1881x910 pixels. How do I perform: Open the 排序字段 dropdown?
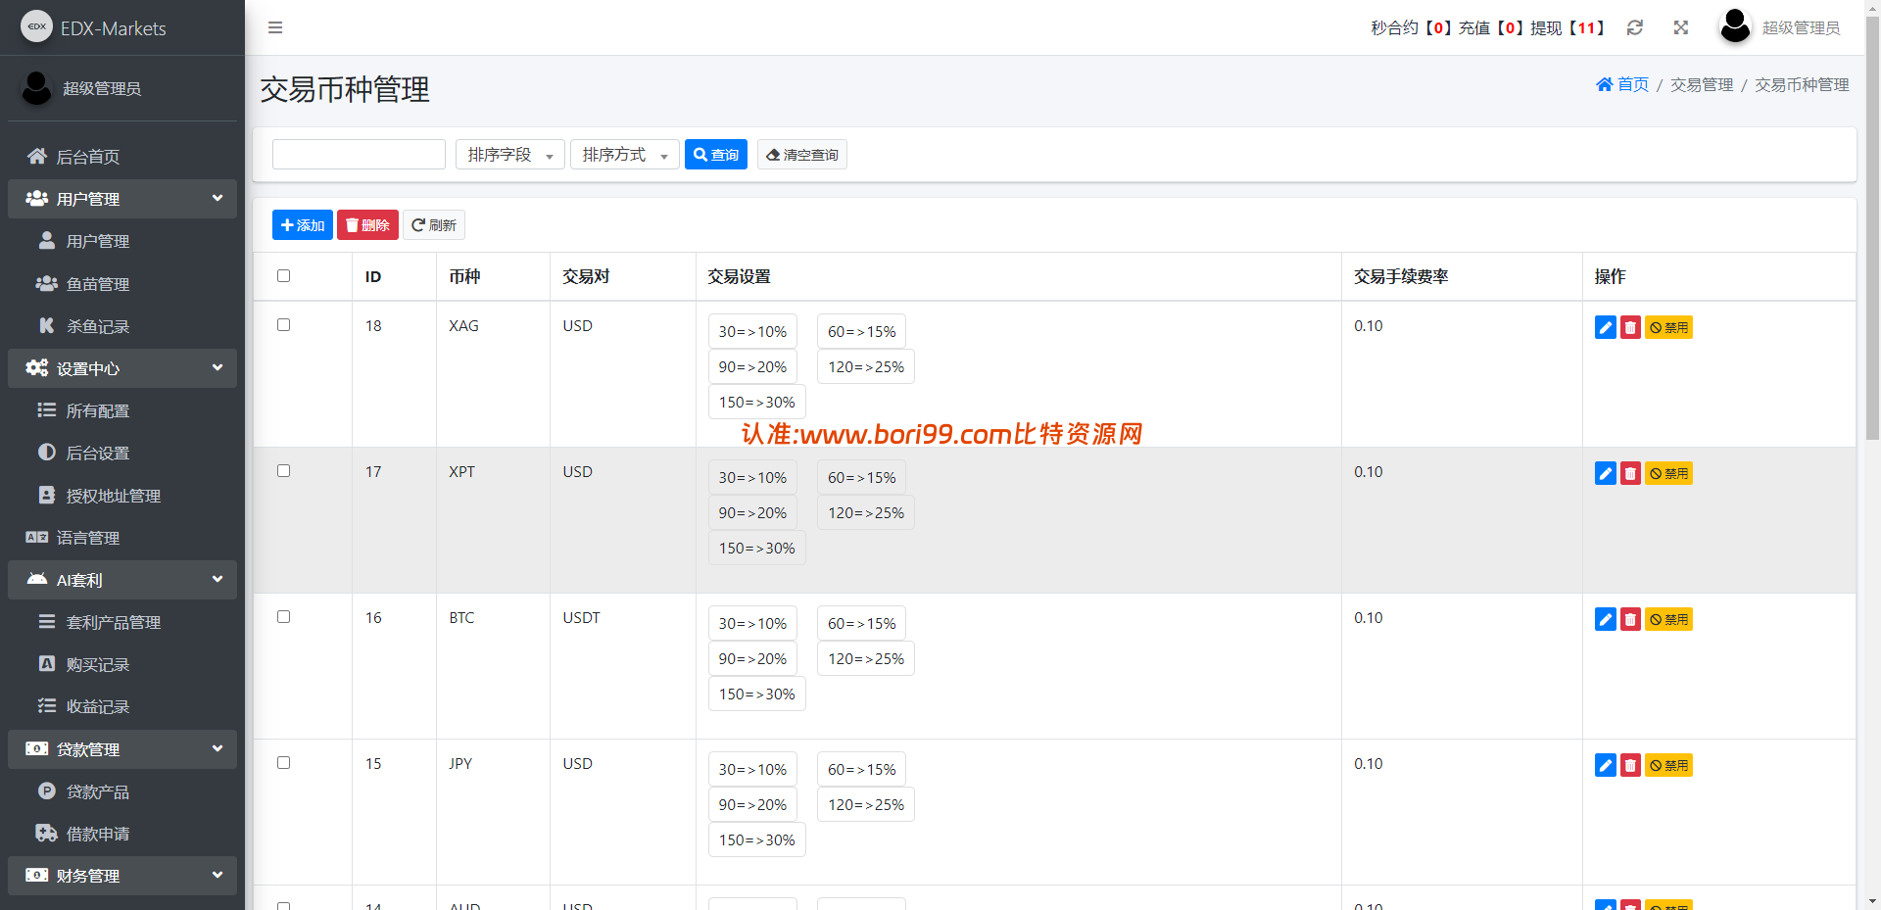point(510,155)
